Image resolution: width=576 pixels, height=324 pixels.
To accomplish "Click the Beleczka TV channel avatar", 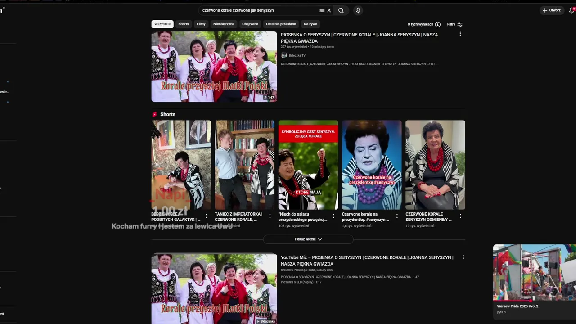I will click(284, 55).
